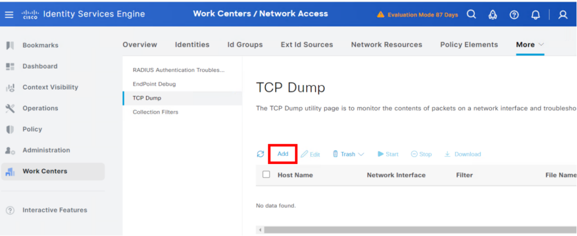
Task: Expand the More tab dropdown
Action: point(530,44)
